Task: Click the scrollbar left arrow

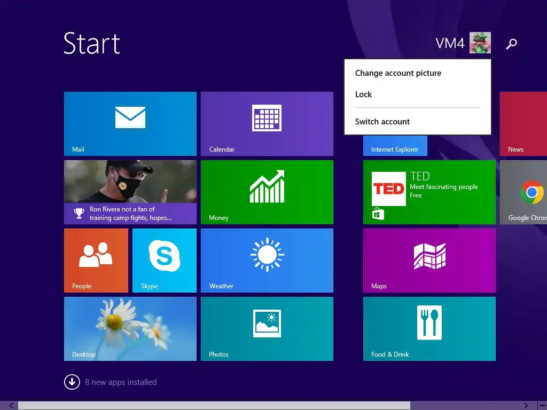Action: (11, 406)
